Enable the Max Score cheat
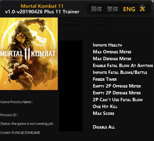The width and height of the screenshot is (154, 141). pyautogui.click(x=103, y=113)
